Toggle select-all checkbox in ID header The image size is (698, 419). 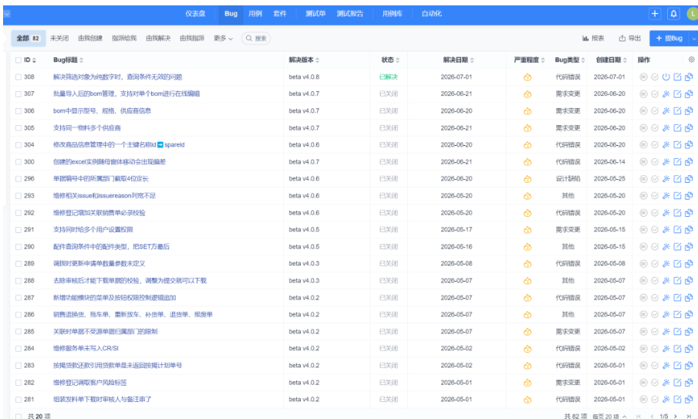pos(19,60)
